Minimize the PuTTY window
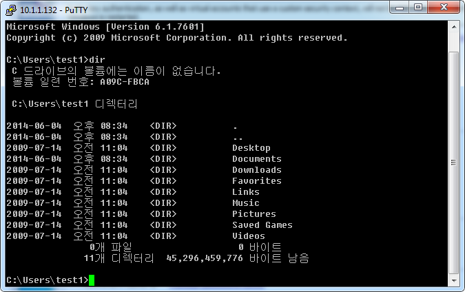Screen dimensions: 465x292 [400, 8]
